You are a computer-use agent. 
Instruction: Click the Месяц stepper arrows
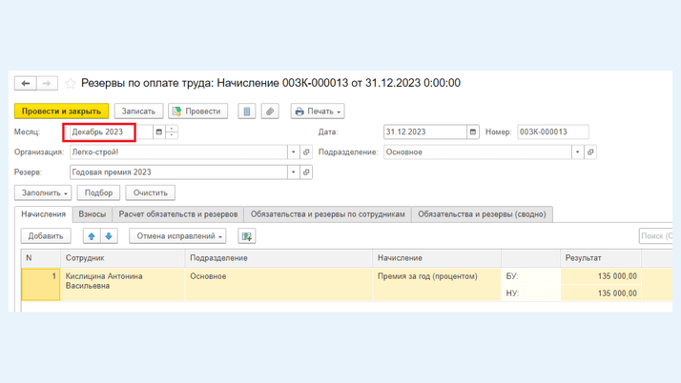(x=172, y=132)
